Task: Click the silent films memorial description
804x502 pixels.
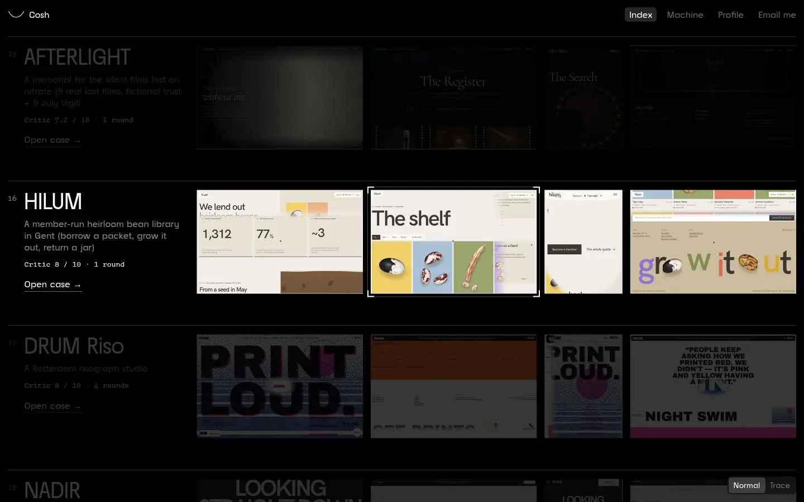Action: [103, 91]
